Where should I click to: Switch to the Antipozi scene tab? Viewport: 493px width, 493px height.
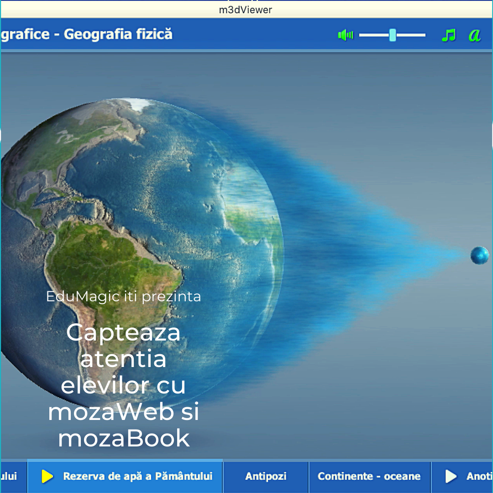[x=266, y=476]
